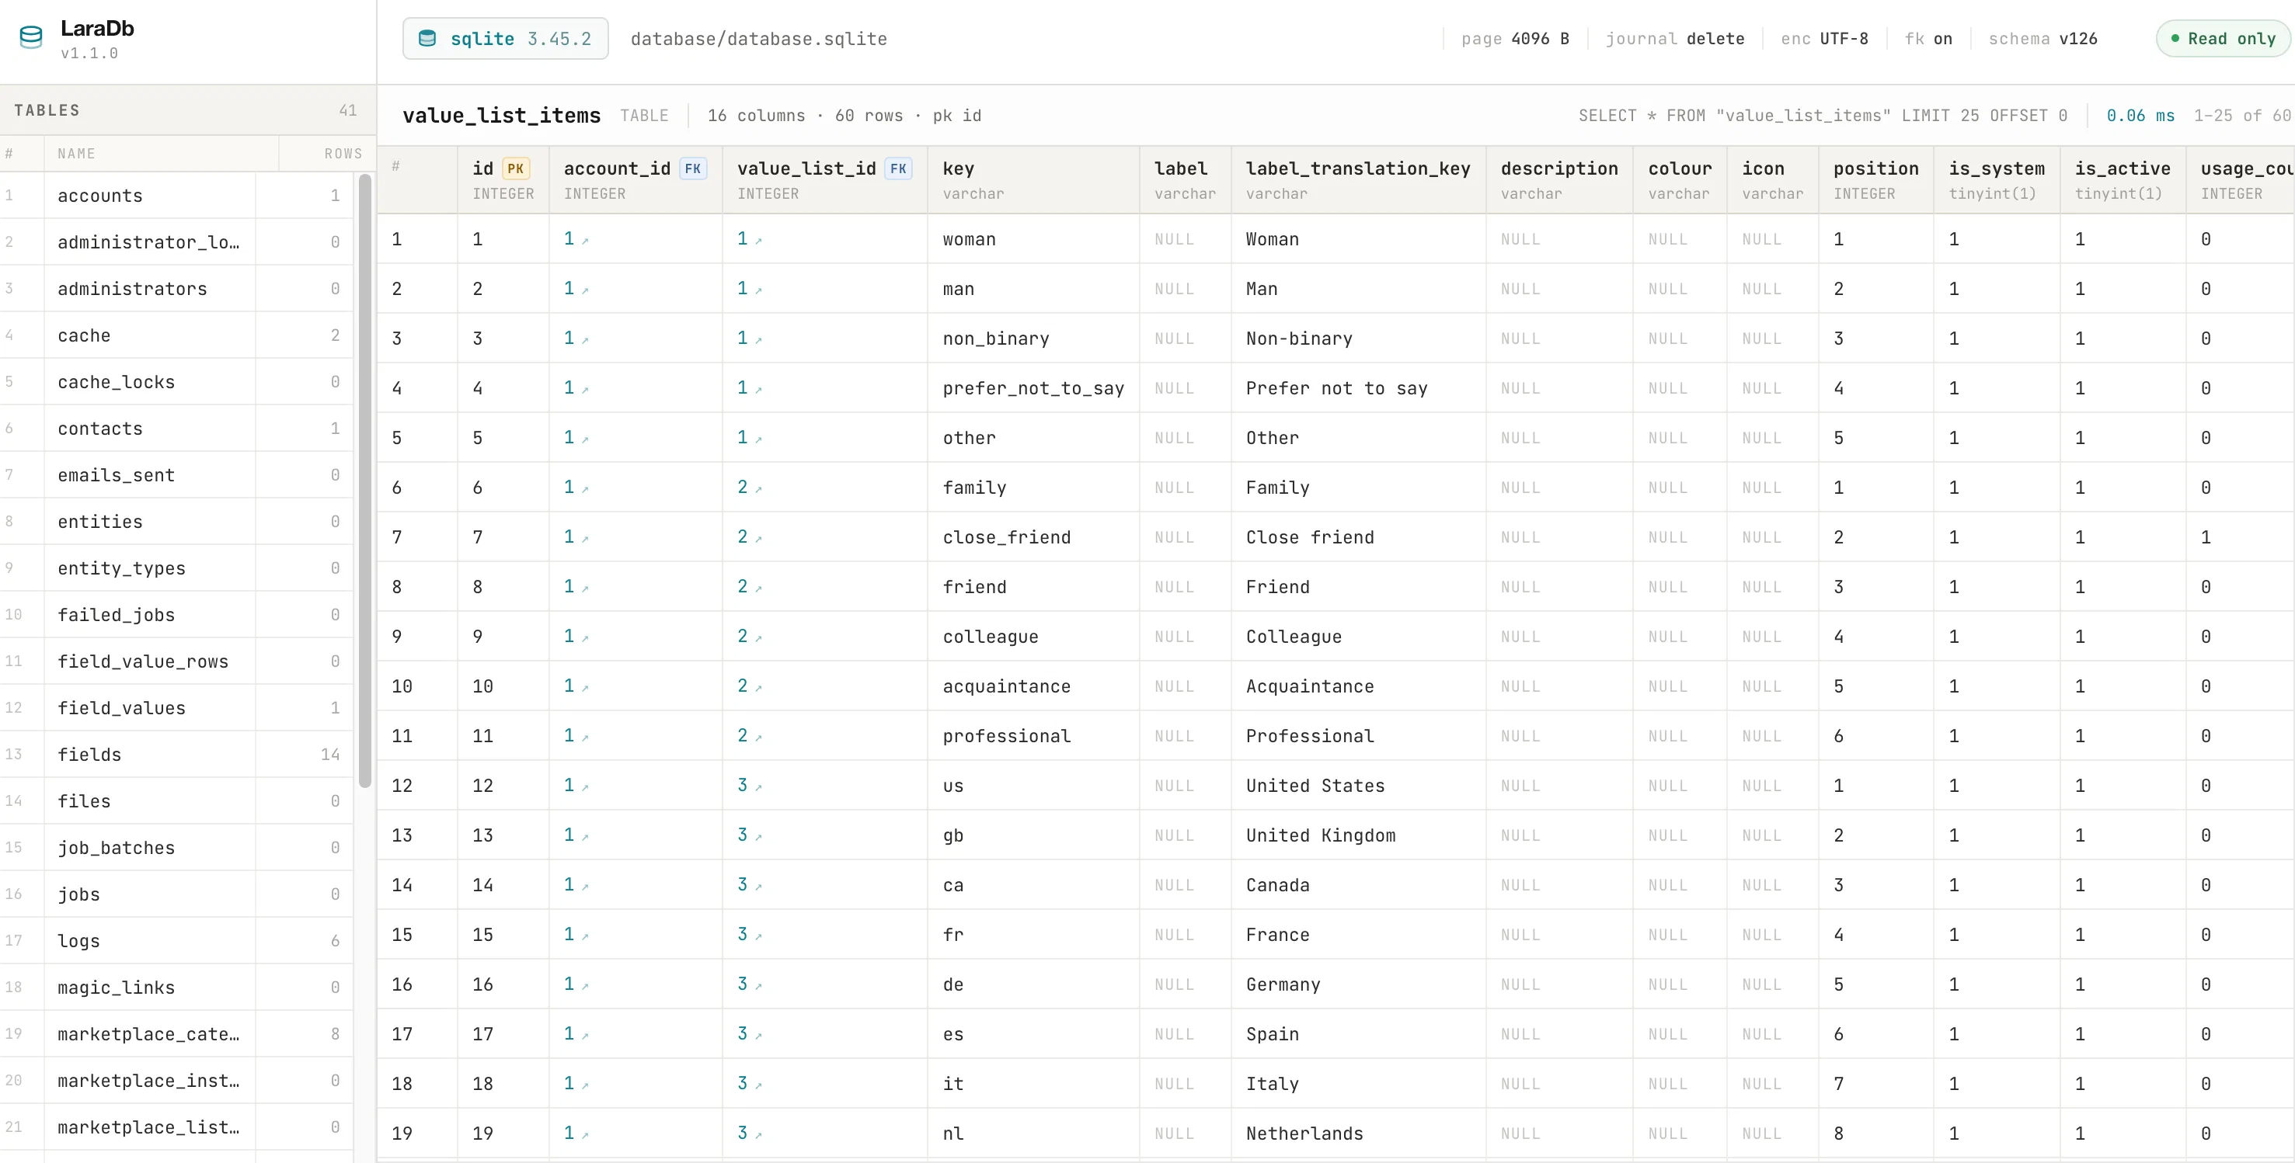The image size is (2295, 1163).
Task: Click the 'prefer_not_to_say' key cell
Action: (x=1033, y=388)
